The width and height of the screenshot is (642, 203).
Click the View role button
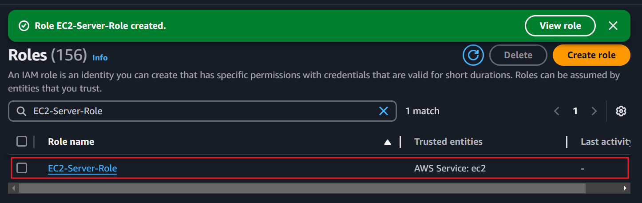tap(560, 26)
